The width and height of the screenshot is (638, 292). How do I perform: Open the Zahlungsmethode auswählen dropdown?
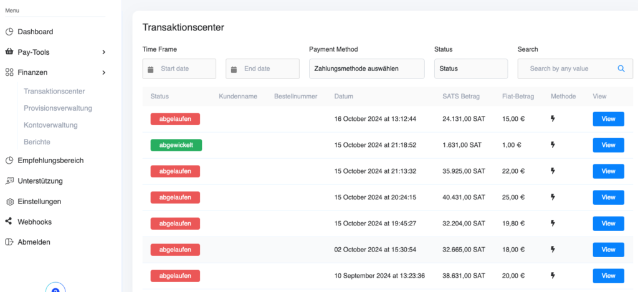pos(366,68)
